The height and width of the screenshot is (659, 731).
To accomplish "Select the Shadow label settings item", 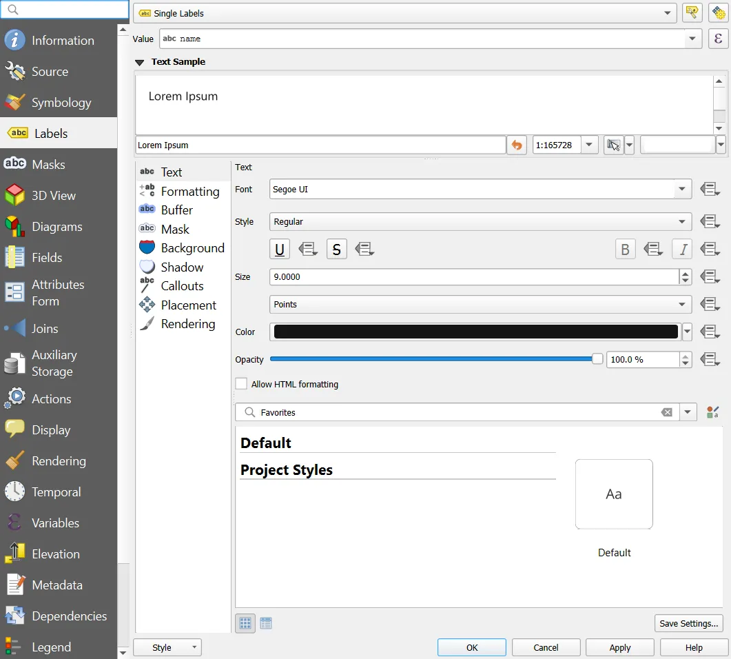I will pyautogui.click(x=183, y=267).
